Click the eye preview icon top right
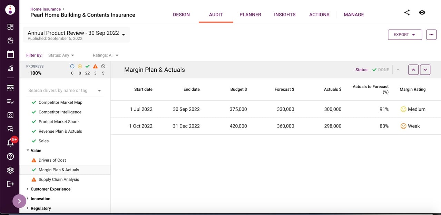The width and height of the screenshot is (441, 215). (x=422, y=12)
